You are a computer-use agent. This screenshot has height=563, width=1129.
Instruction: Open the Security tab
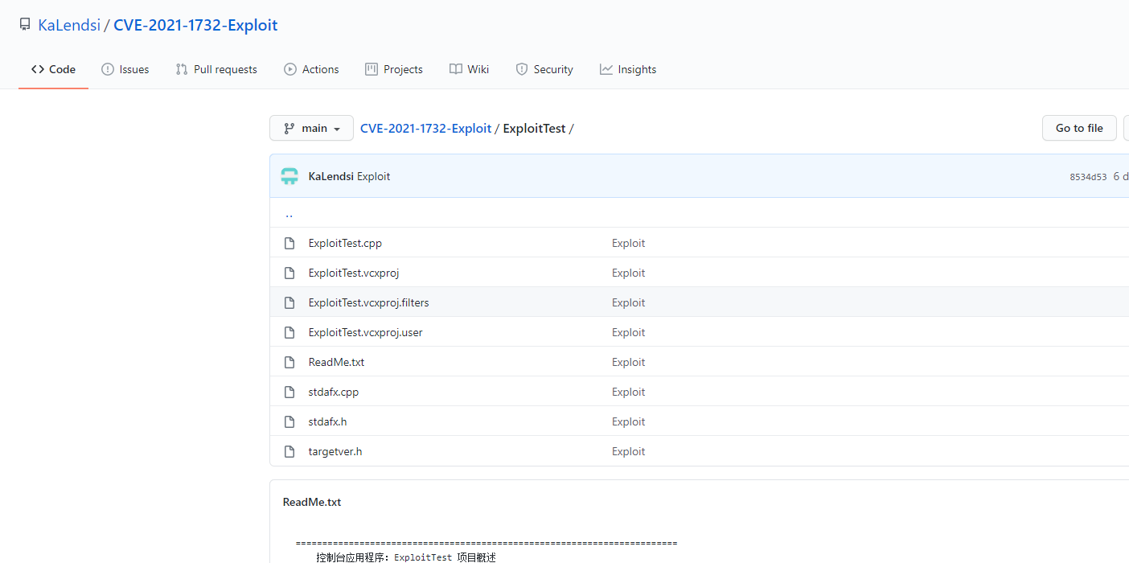(544, 69)
